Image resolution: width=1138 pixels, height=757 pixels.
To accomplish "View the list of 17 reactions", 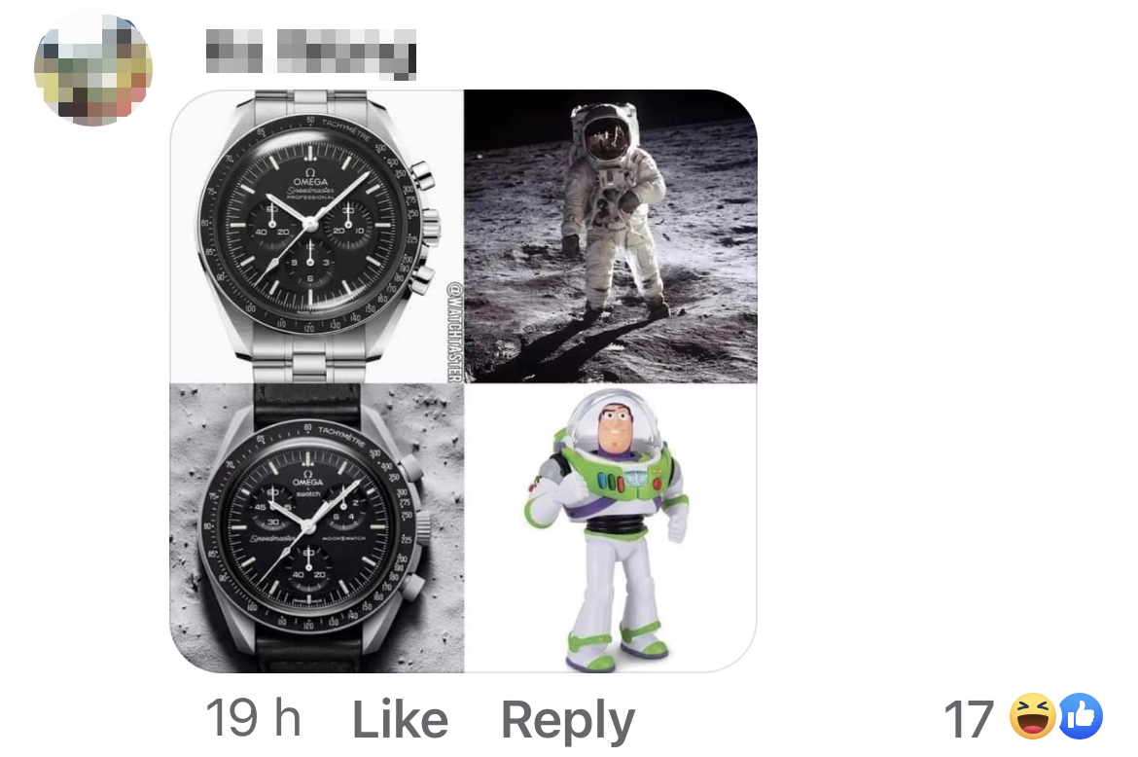I will tap(1023, 718).
